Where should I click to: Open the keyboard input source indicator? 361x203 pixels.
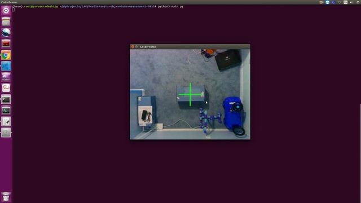pos(345,2)
